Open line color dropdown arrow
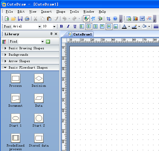The height and width of the screenshot is (151, 159). 139,26
